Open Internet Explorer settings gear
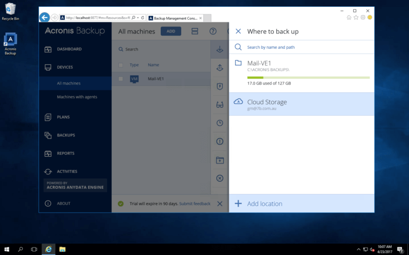Image resolution: width=409 pixels, height=255 pixels. [363, 18]
